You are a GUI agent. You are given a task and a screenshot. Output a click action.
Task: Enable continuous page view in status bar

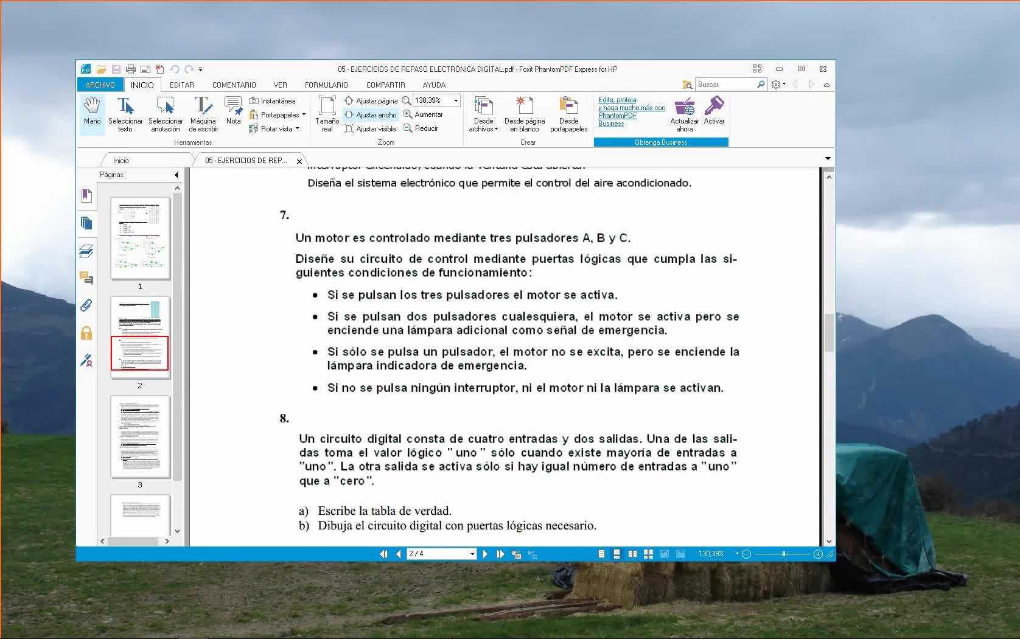617,554
